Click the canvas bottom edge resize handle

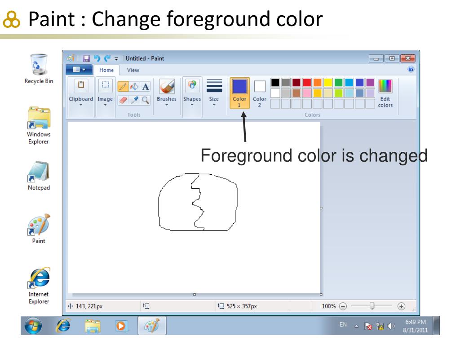pyautogui.click(x=194, y=294)
